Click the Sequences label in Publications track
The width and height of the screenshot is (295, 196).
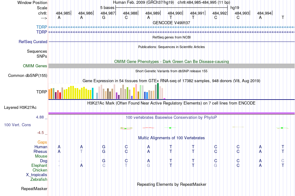tap(37, 51)
